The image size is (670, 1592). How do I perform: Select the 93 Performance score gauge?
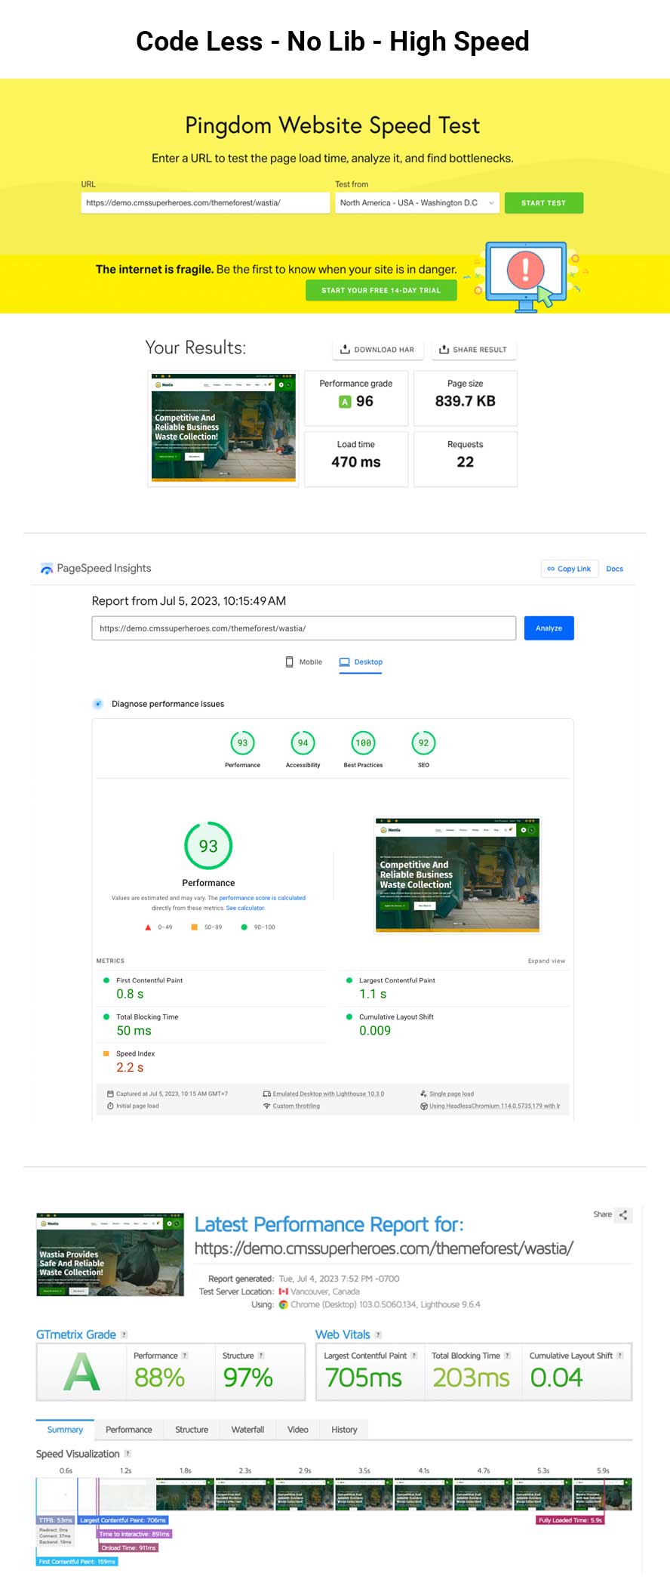(242, 743)
